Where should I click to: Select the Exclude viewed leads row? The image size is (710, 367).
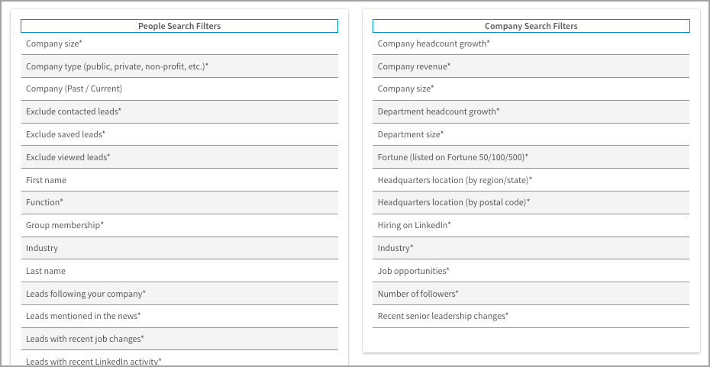pyautogui.click(x=68, y=157)
